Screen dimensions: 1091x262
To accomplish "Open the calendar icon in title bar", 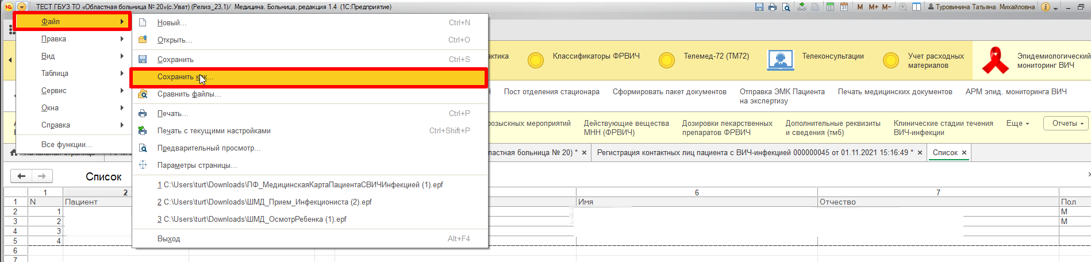I will pyautogui.click(x=844, y=7).
